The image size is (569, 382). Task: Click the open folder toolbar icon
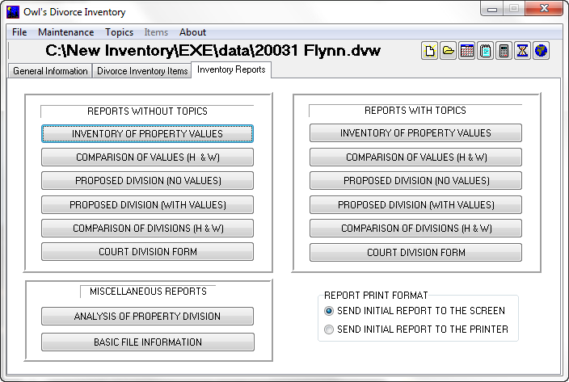448,51
